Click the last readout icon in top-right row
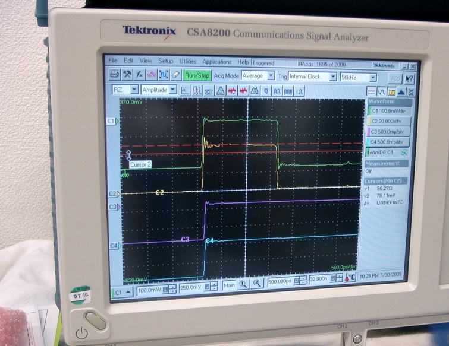The width and height of the screenshot is (449, 346). point(411,92)
